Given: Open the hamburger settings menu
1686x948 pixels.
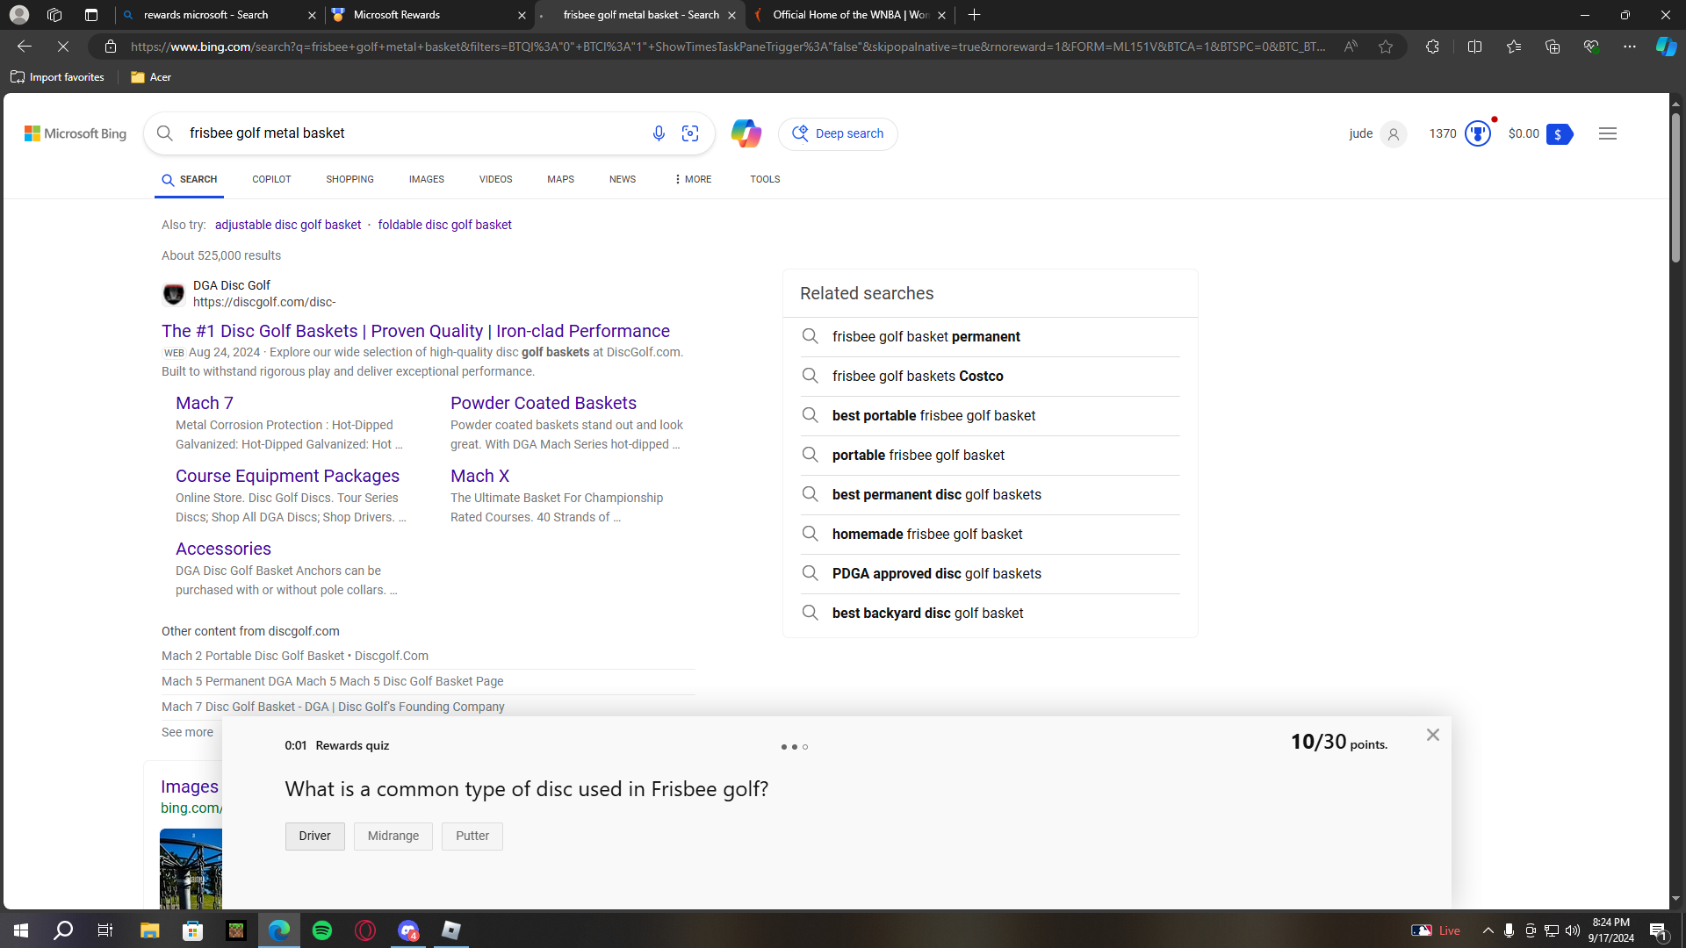Looking at the screenshot, I should coord(1607,133).
